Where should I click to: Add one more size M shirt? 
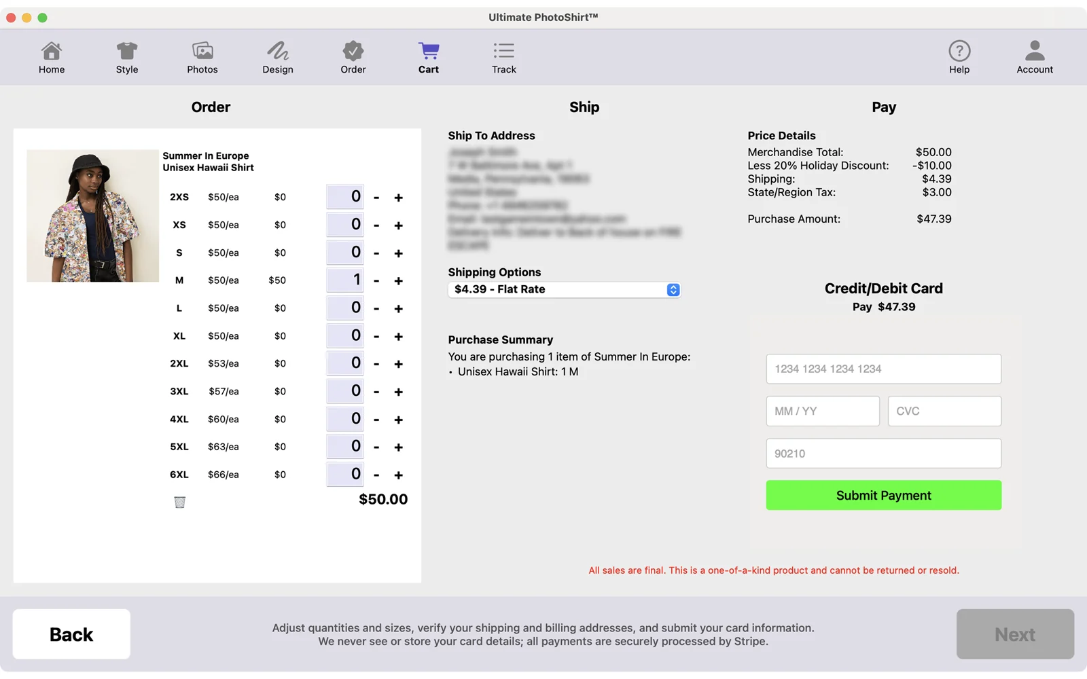click(x=399, y=281)
